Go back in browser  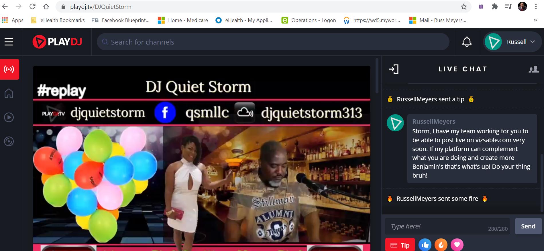point(5,7)
